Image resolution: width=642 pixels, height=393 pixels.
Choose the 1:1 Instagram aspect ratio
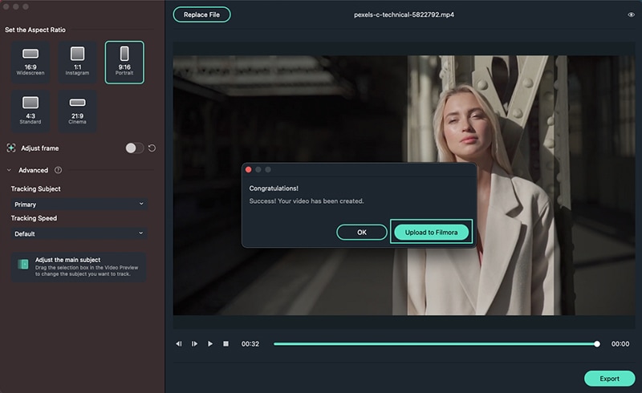(x=77, y=63)
